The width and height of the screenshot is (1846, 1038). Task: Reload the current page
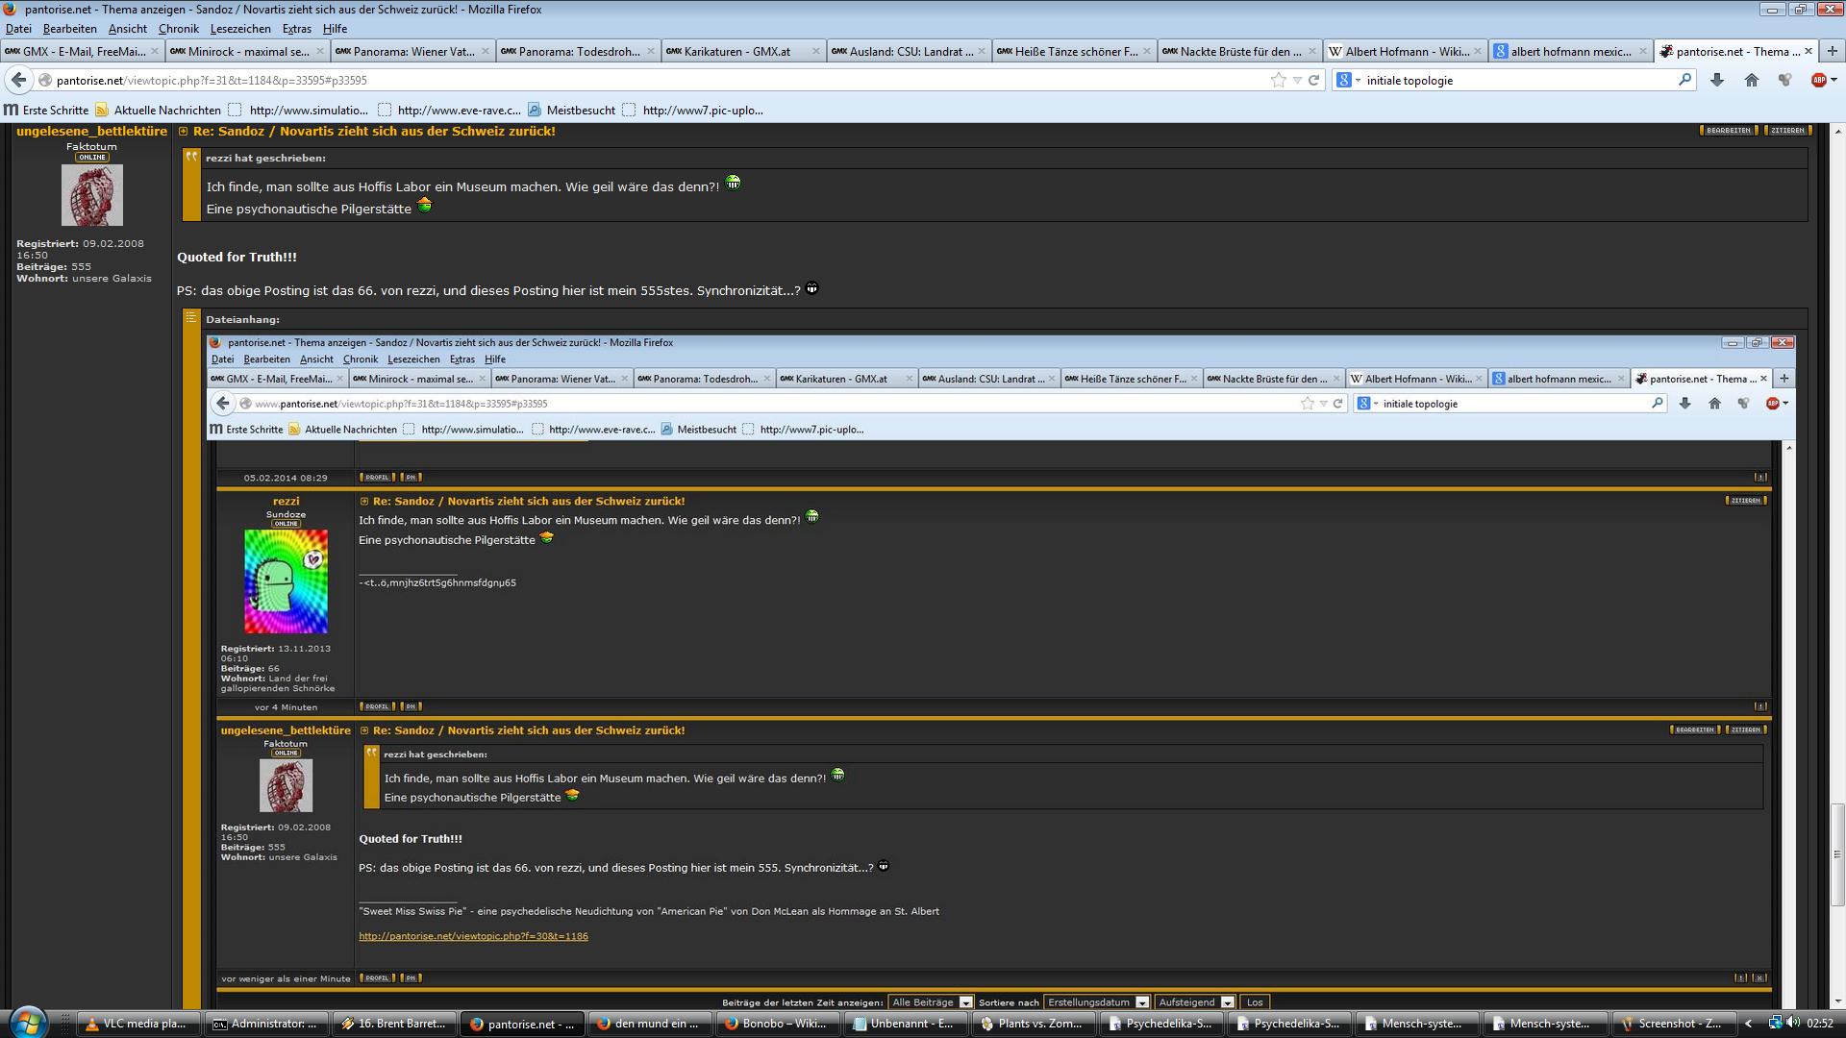(1314, 80)
